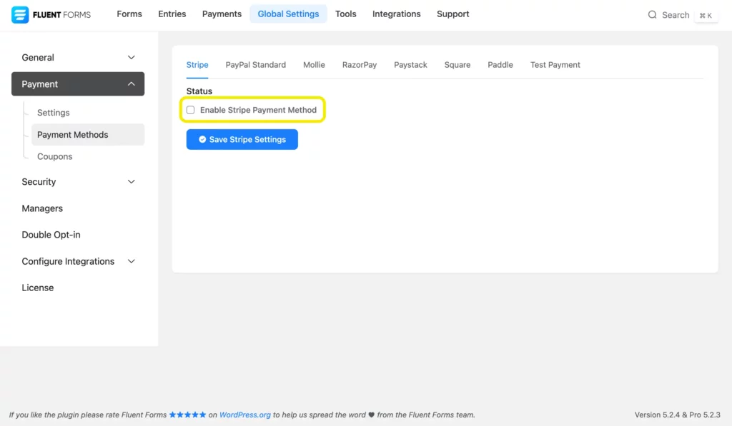Viewport: 732px width, 426px height.
Task: Switch to the Test Payment tab
Action: (x=555, y=65)
